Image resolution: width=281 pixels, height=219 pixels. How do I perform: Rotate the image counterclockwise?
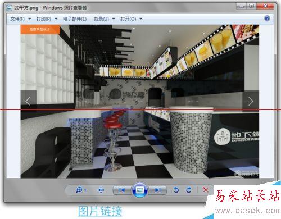(x=176, y=190)
